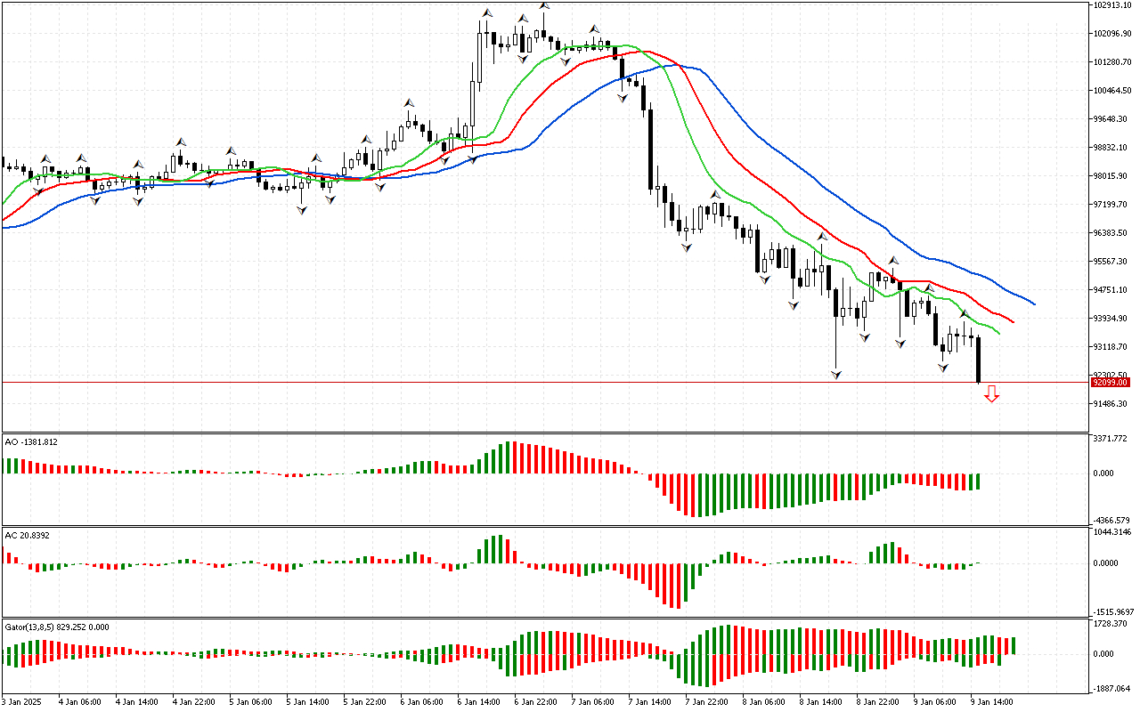The height and width of the screenshot is (712, 1140).
Task: Click the 102913.10 price level
Action: click(x=1112, y=5)
